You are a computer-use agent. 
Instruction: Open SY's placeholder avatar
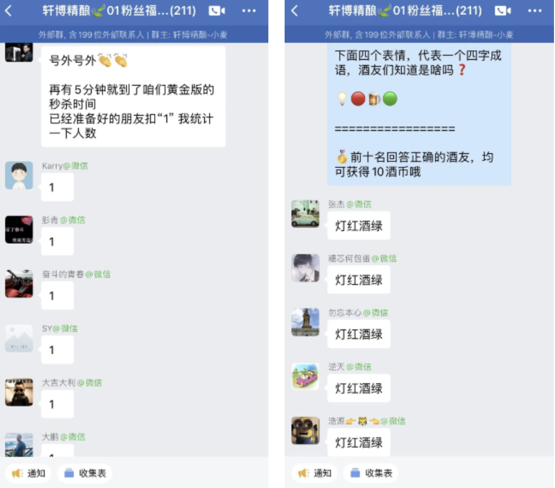pos(19,338)
